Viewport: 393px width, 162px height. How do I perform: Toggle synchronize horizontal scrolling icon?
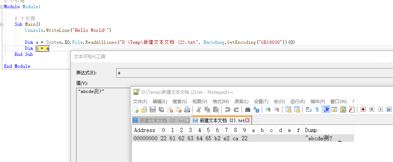pos(297,109)
